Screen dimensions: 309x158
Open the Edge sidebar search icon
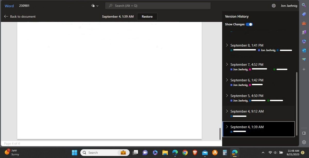pos(304,5)
